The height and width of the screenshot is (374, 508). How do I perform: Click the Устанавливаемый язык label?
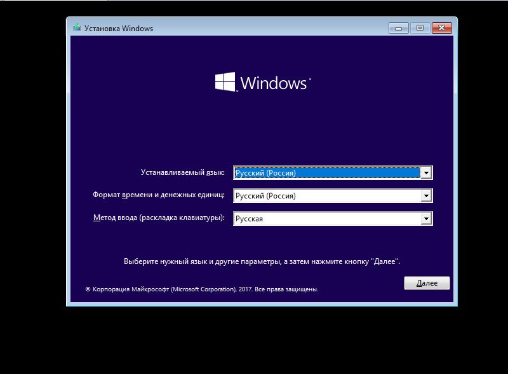tap(182, 172)
